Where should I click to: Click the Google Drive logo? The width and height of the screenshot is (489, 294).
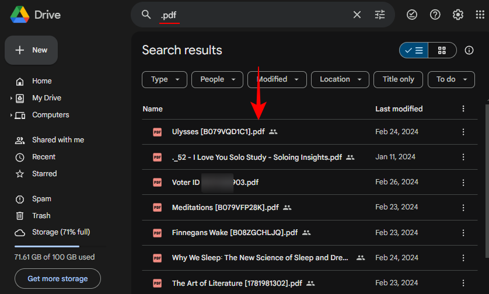tap(20, 15)
